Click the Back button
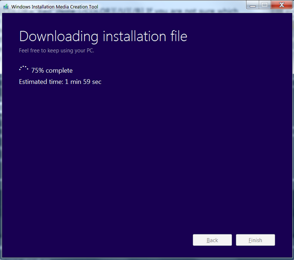The image size is (294, 260). 212,240
